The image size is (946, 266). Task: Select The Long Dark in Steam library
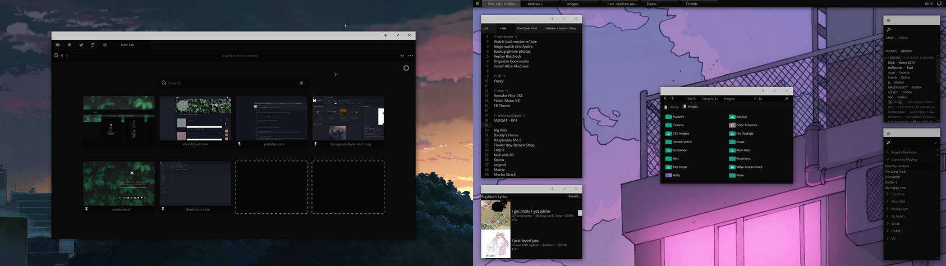[x=895, y=172]
